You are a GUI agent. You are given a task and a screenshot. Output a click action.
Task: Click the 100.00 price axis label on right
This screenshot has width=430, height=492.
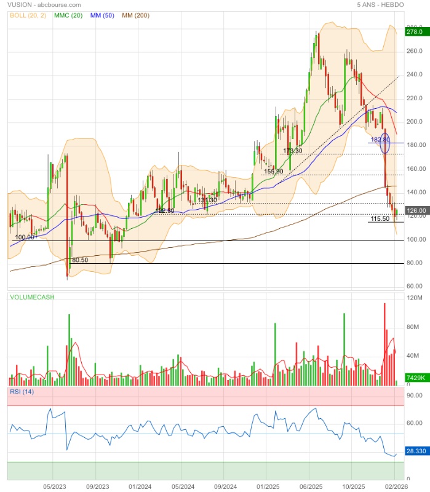(x=416, y=239)
